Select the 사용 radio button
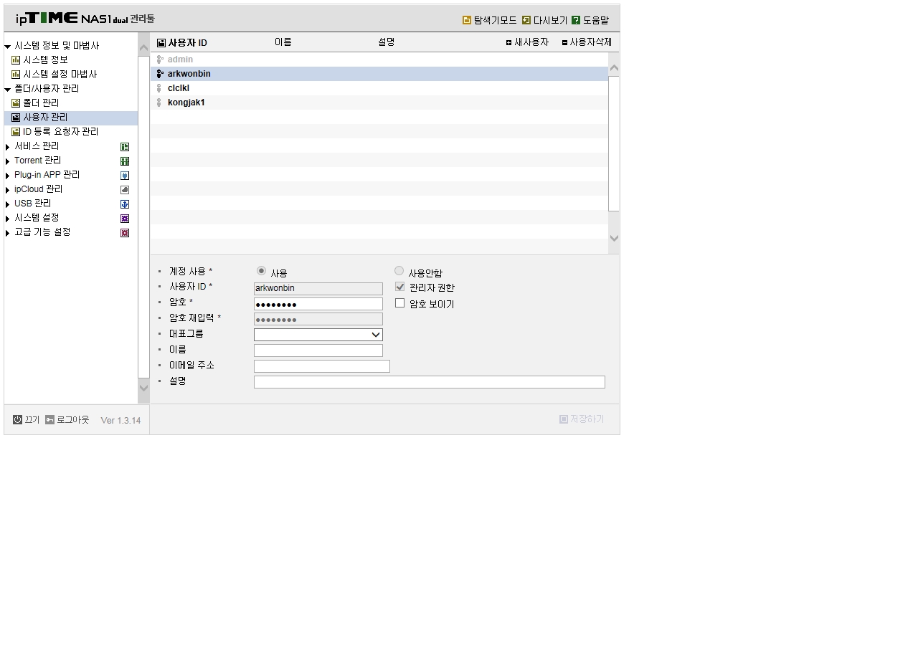 [261, 271]
